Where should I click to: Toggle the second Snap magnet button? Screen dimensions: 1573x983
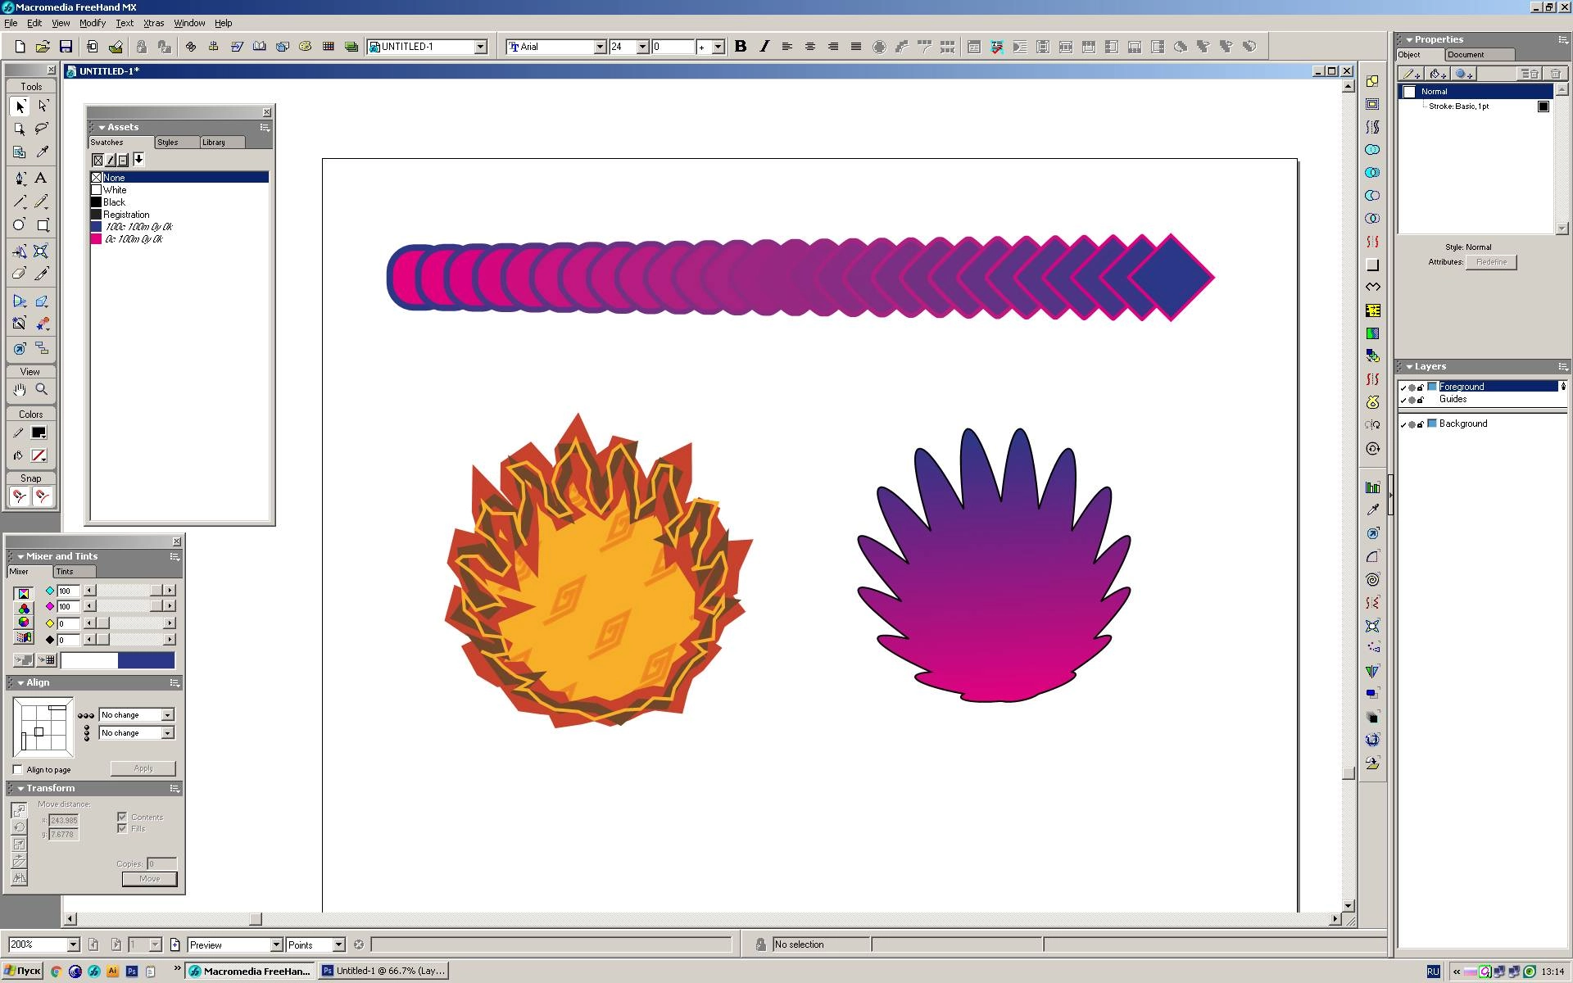pos(43,496)
